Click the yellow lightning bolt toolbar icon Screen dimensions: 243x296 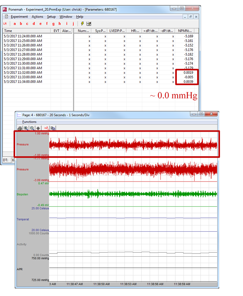(82, 24)
